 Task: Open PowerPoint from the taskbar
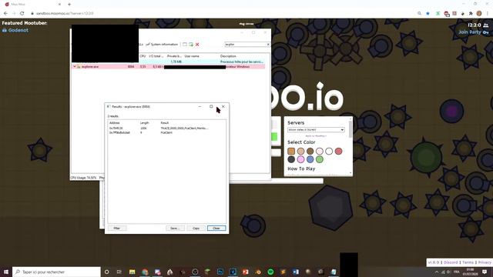click(x=245, y=272)
